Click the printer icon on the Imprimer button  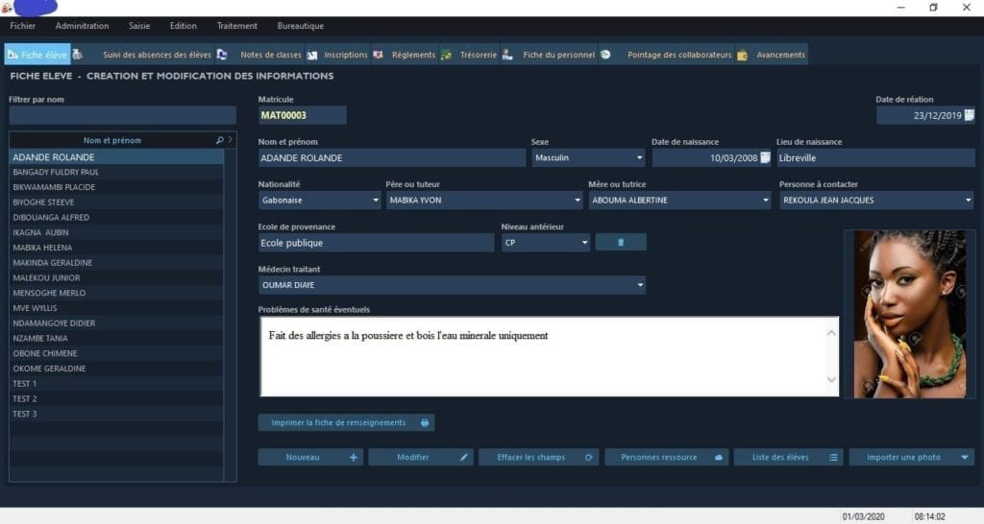tap(426, 422)
